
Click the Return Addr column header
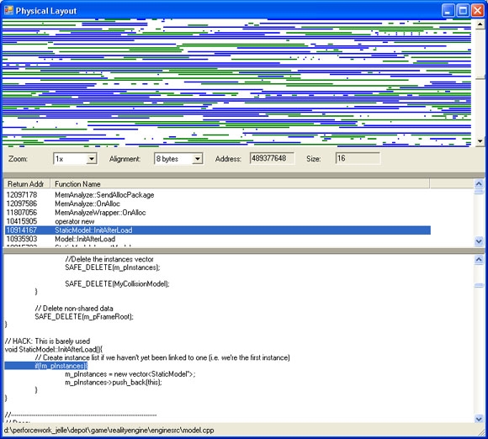pos(27,184)
